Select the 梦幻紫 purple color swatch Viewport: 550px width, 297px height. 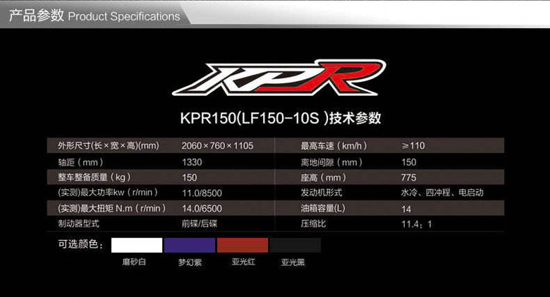(x=190, y=245)
